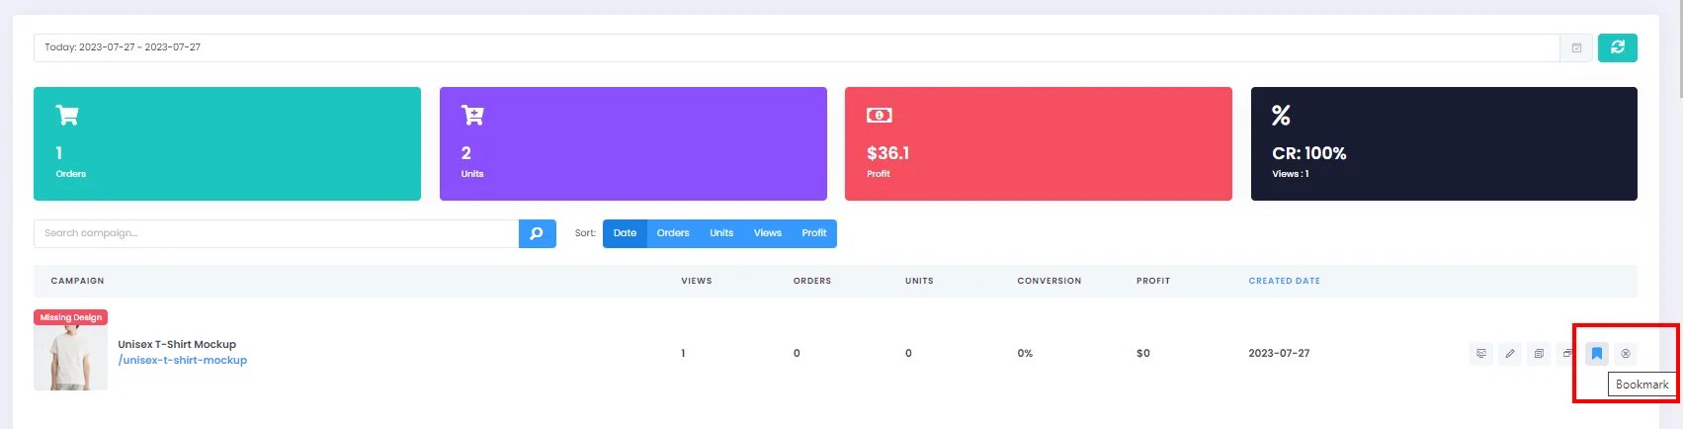Click the Orders column header in table
Image resolution: width=1683 pixels, height=429 pixels.
click(x=812, y=281)
